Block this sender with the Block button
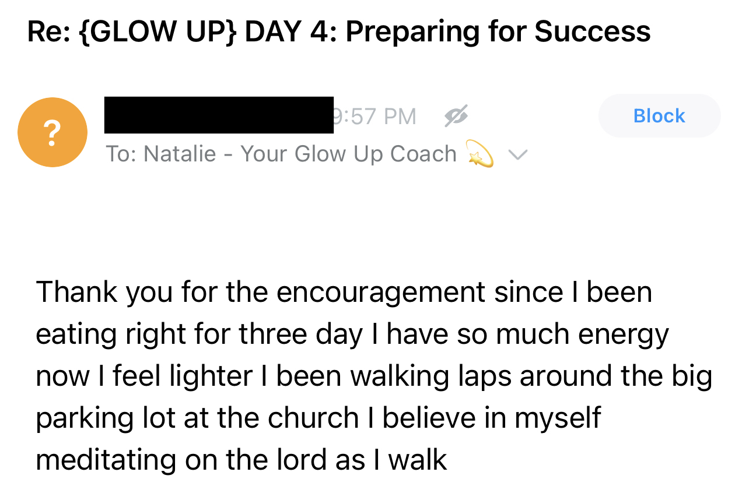Screen dimensions: 749x486 [x=659, y=115]
